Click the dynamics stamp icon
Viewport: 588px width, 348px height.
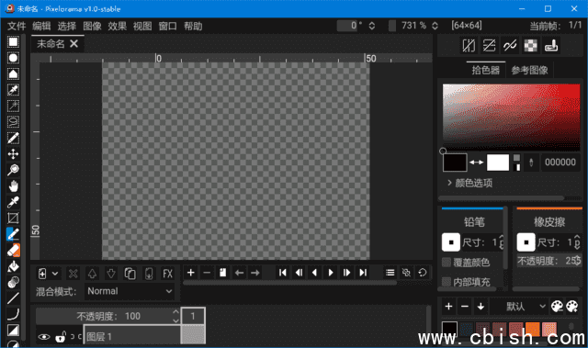coord(551,46)
